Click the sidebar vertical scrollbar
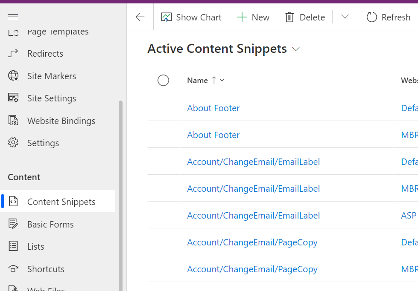 [x=120, y=196]
